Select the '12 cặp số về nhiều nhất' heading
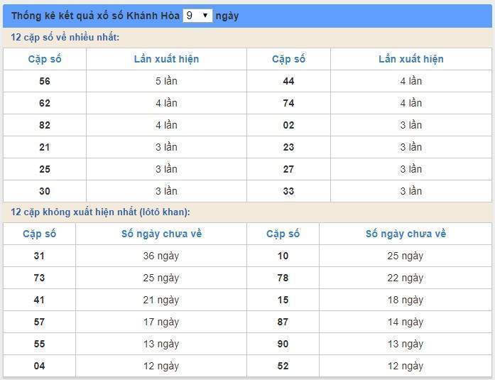 [65, 37]
